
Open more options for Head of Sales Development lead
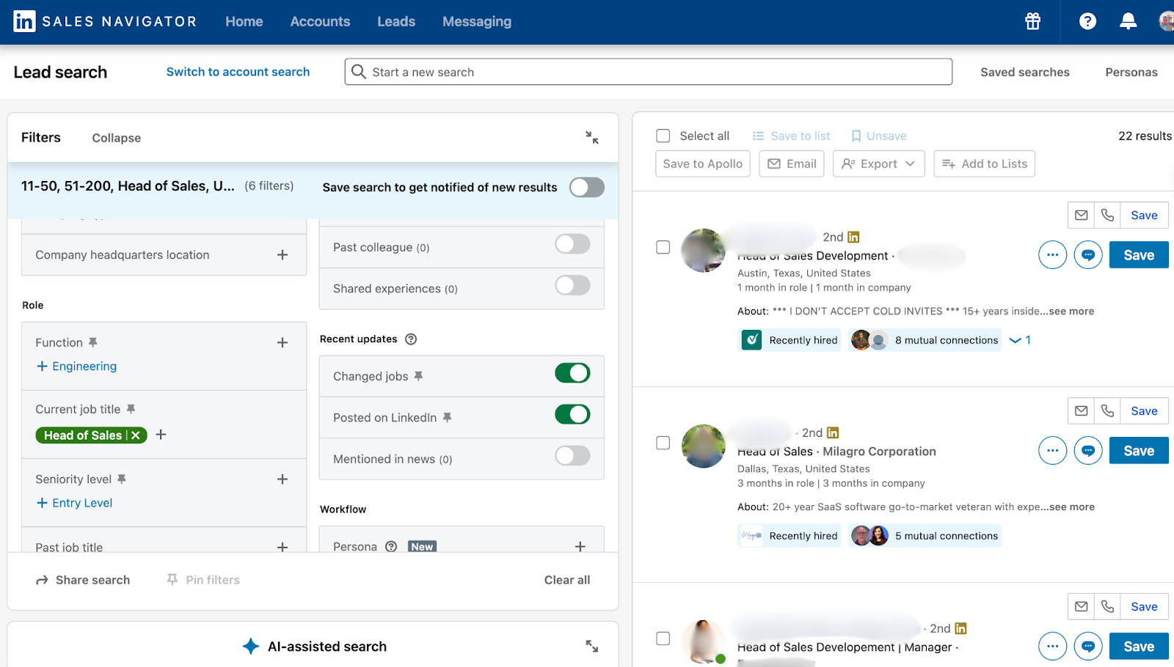(1052, 255)
